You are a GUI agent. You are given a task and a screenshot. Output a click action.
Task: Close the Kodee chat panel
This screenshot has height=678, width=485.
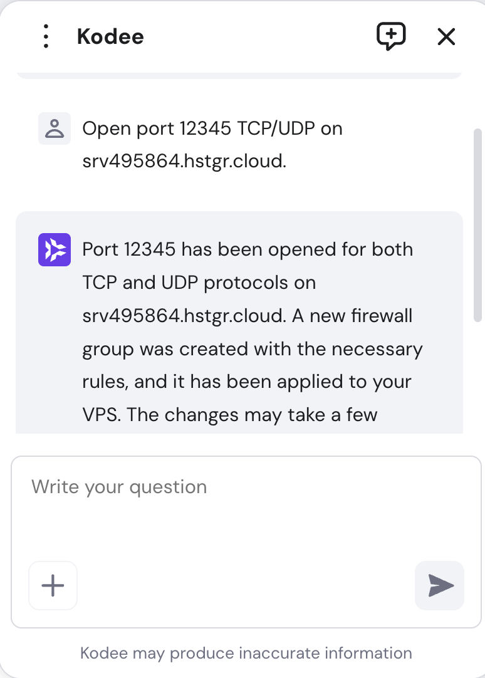446,36
